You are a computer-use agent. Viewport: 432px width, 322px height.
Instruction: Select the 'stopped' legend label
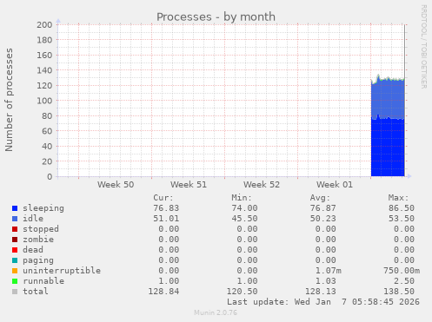tap(41, 229)
